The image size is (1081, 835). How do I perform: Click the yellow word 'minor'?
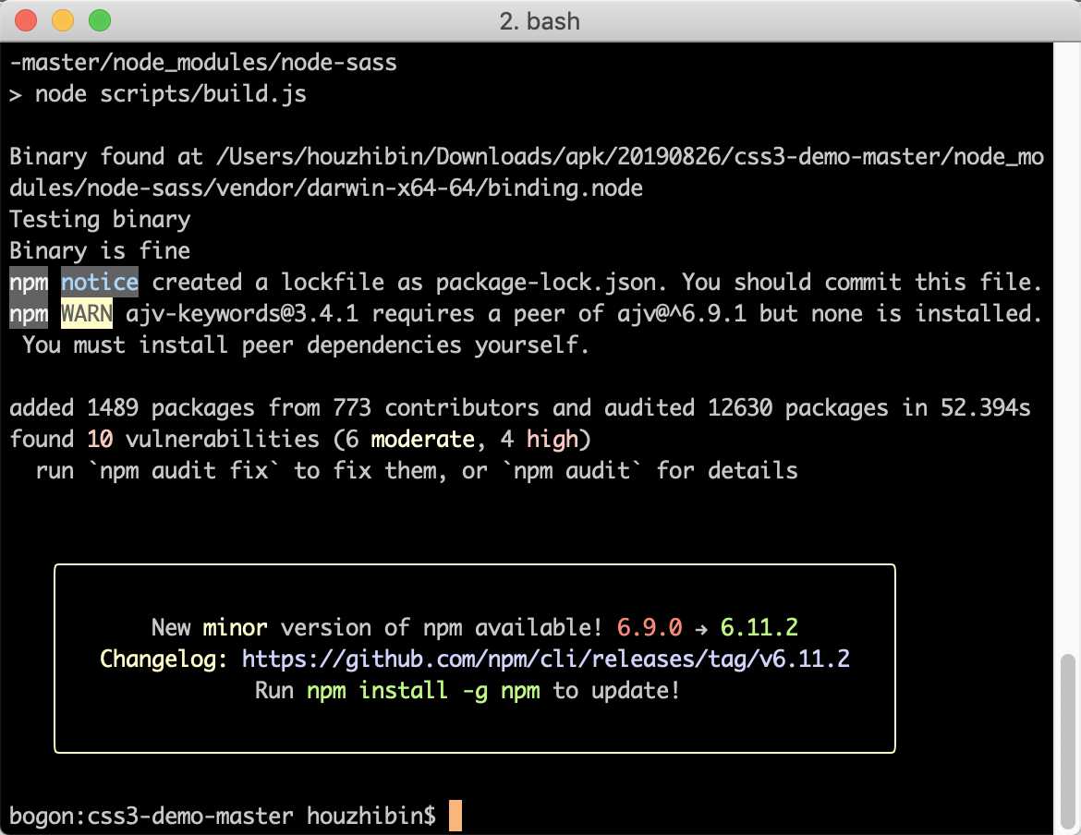click(x=235, y=627)
